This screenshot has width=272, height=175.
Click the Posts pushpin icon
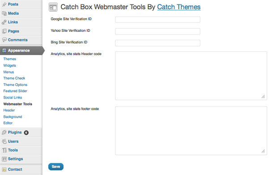coord(4,4)
